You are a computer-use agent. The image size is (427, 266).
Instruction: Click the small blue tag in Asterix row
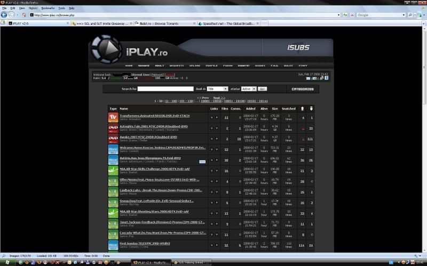pos(202,162)
